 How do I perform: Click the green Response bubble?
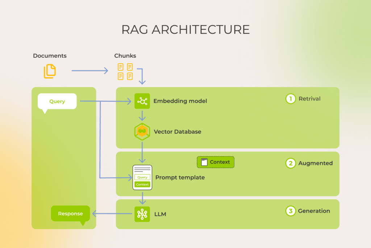coord(70,214)
